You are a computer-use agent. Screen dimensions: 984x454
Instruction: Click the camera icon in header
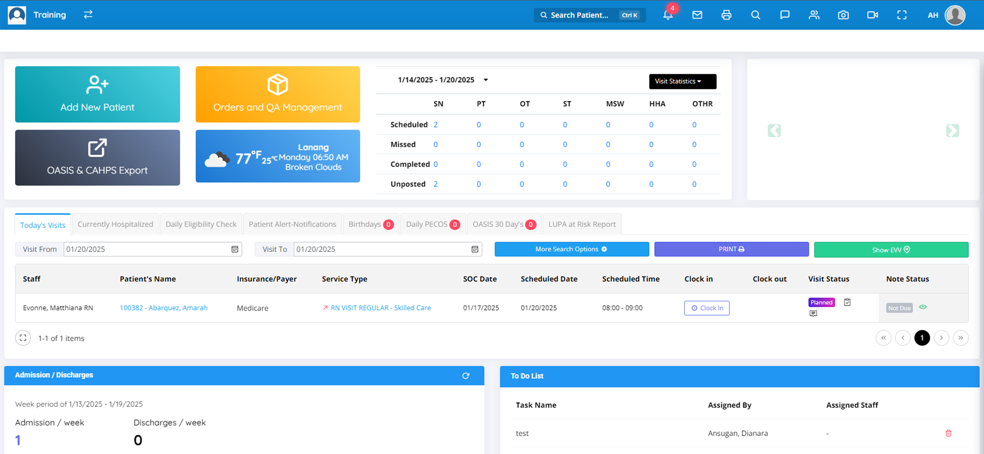point(843,15)
